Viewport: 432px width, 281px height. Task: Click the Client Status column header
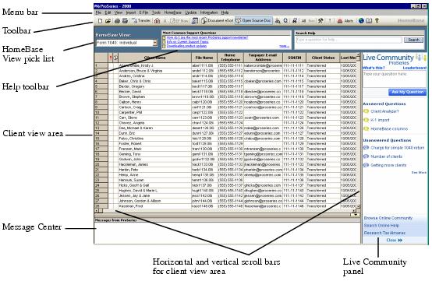pos(323,58)
